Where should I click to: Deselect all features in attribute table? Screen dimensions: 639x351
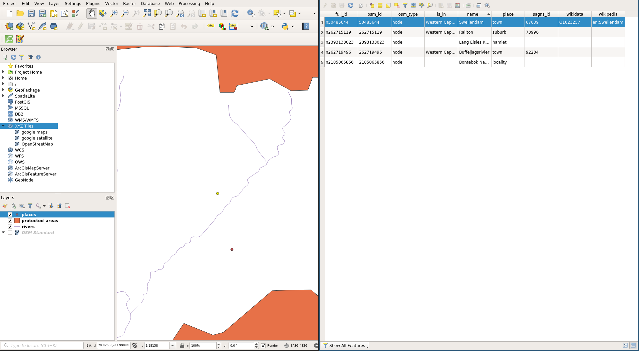coord(397,5)
